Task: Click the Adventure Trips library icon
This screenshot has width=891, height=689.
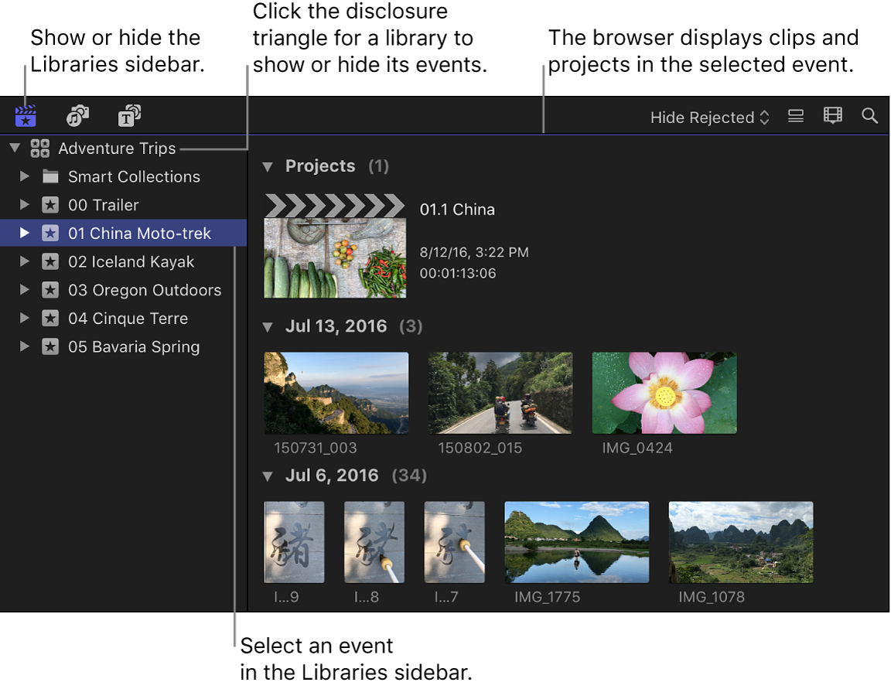Action: pos(40,148)
